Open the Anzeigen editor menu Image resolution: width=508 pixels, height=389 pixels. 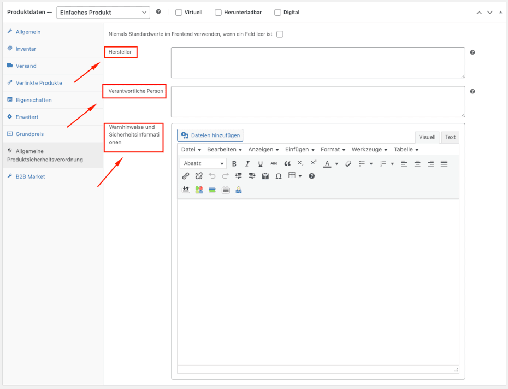pyautogui.click(x=263, y=150)
